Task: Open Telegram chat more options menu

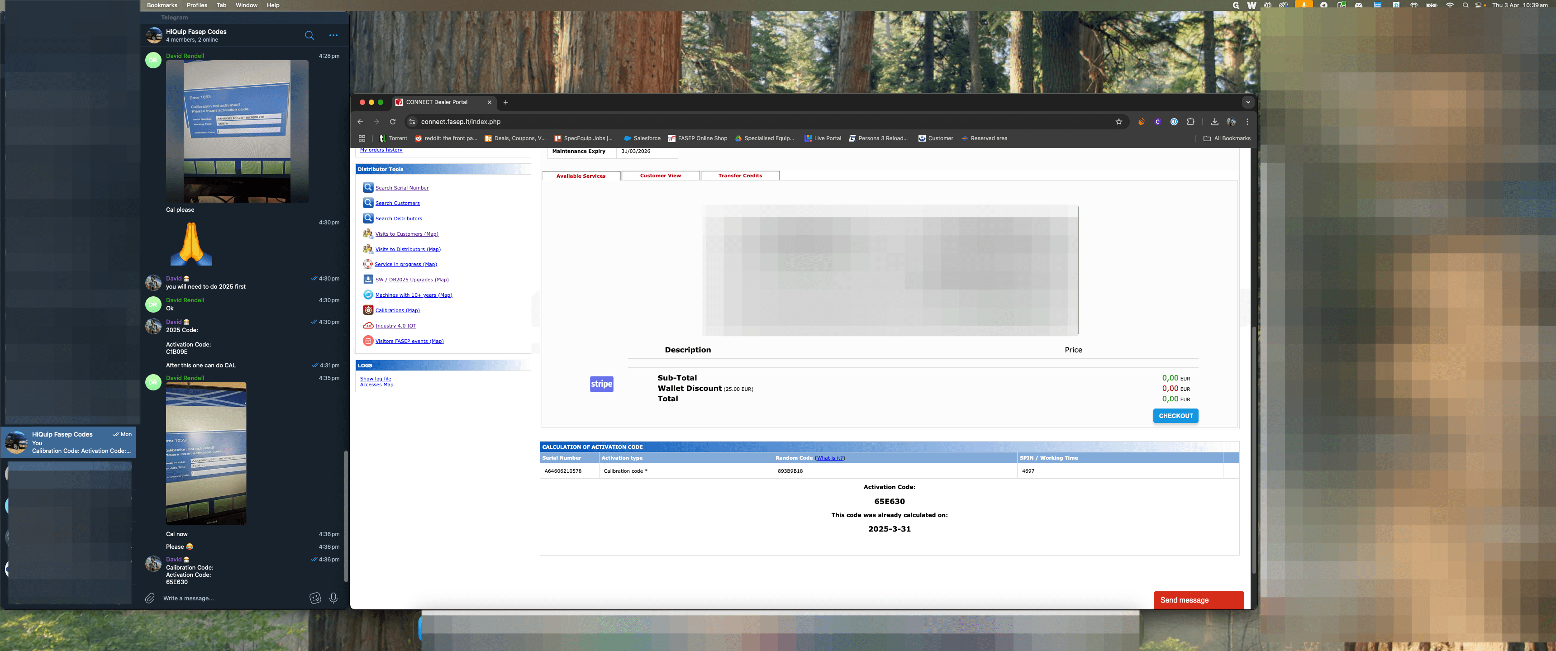Action: pos(333,36)
